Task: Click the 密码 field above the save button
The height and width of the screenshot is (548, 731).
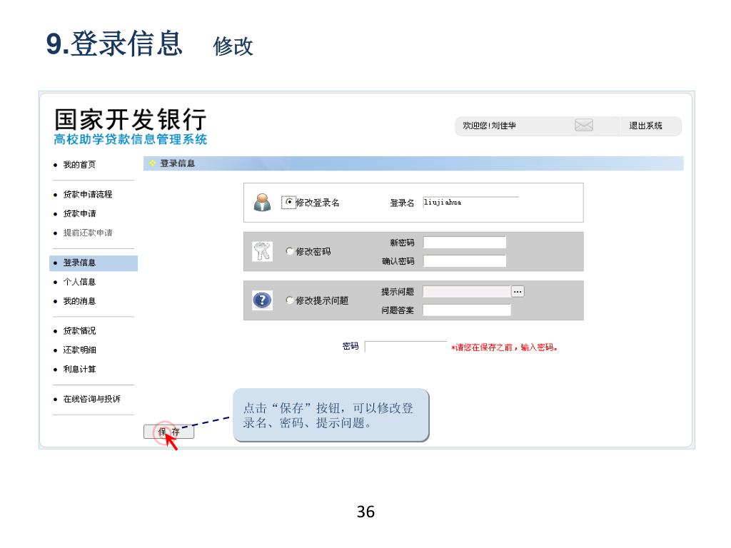Action: pos(405,347)
